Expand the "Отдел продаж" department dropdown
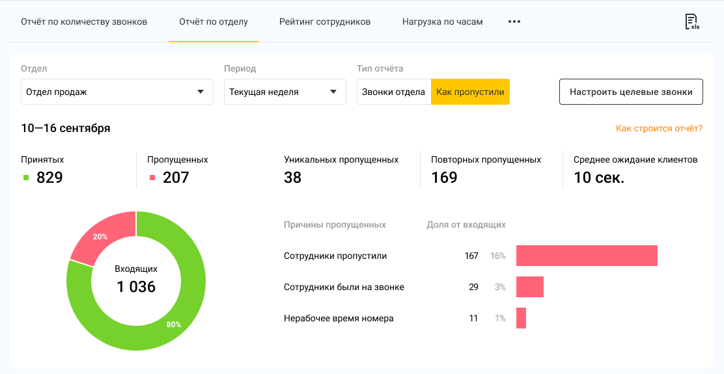 coord(117,92)
